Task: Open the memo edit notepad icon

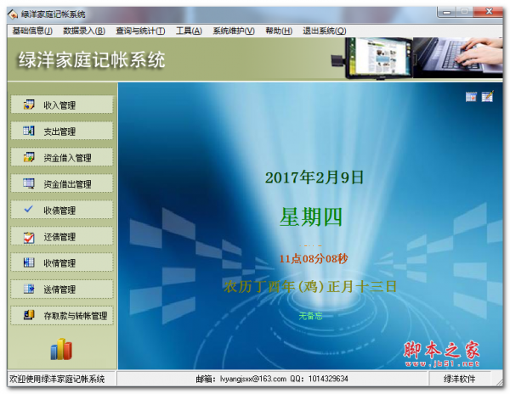Action: [487, 97]
